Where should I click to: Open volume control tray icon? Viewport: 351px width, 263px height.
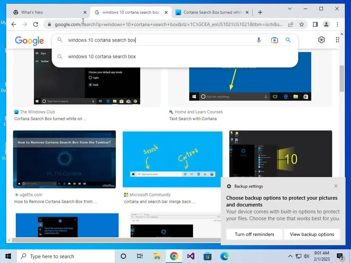pyautogui.click(x=307, y=256)
